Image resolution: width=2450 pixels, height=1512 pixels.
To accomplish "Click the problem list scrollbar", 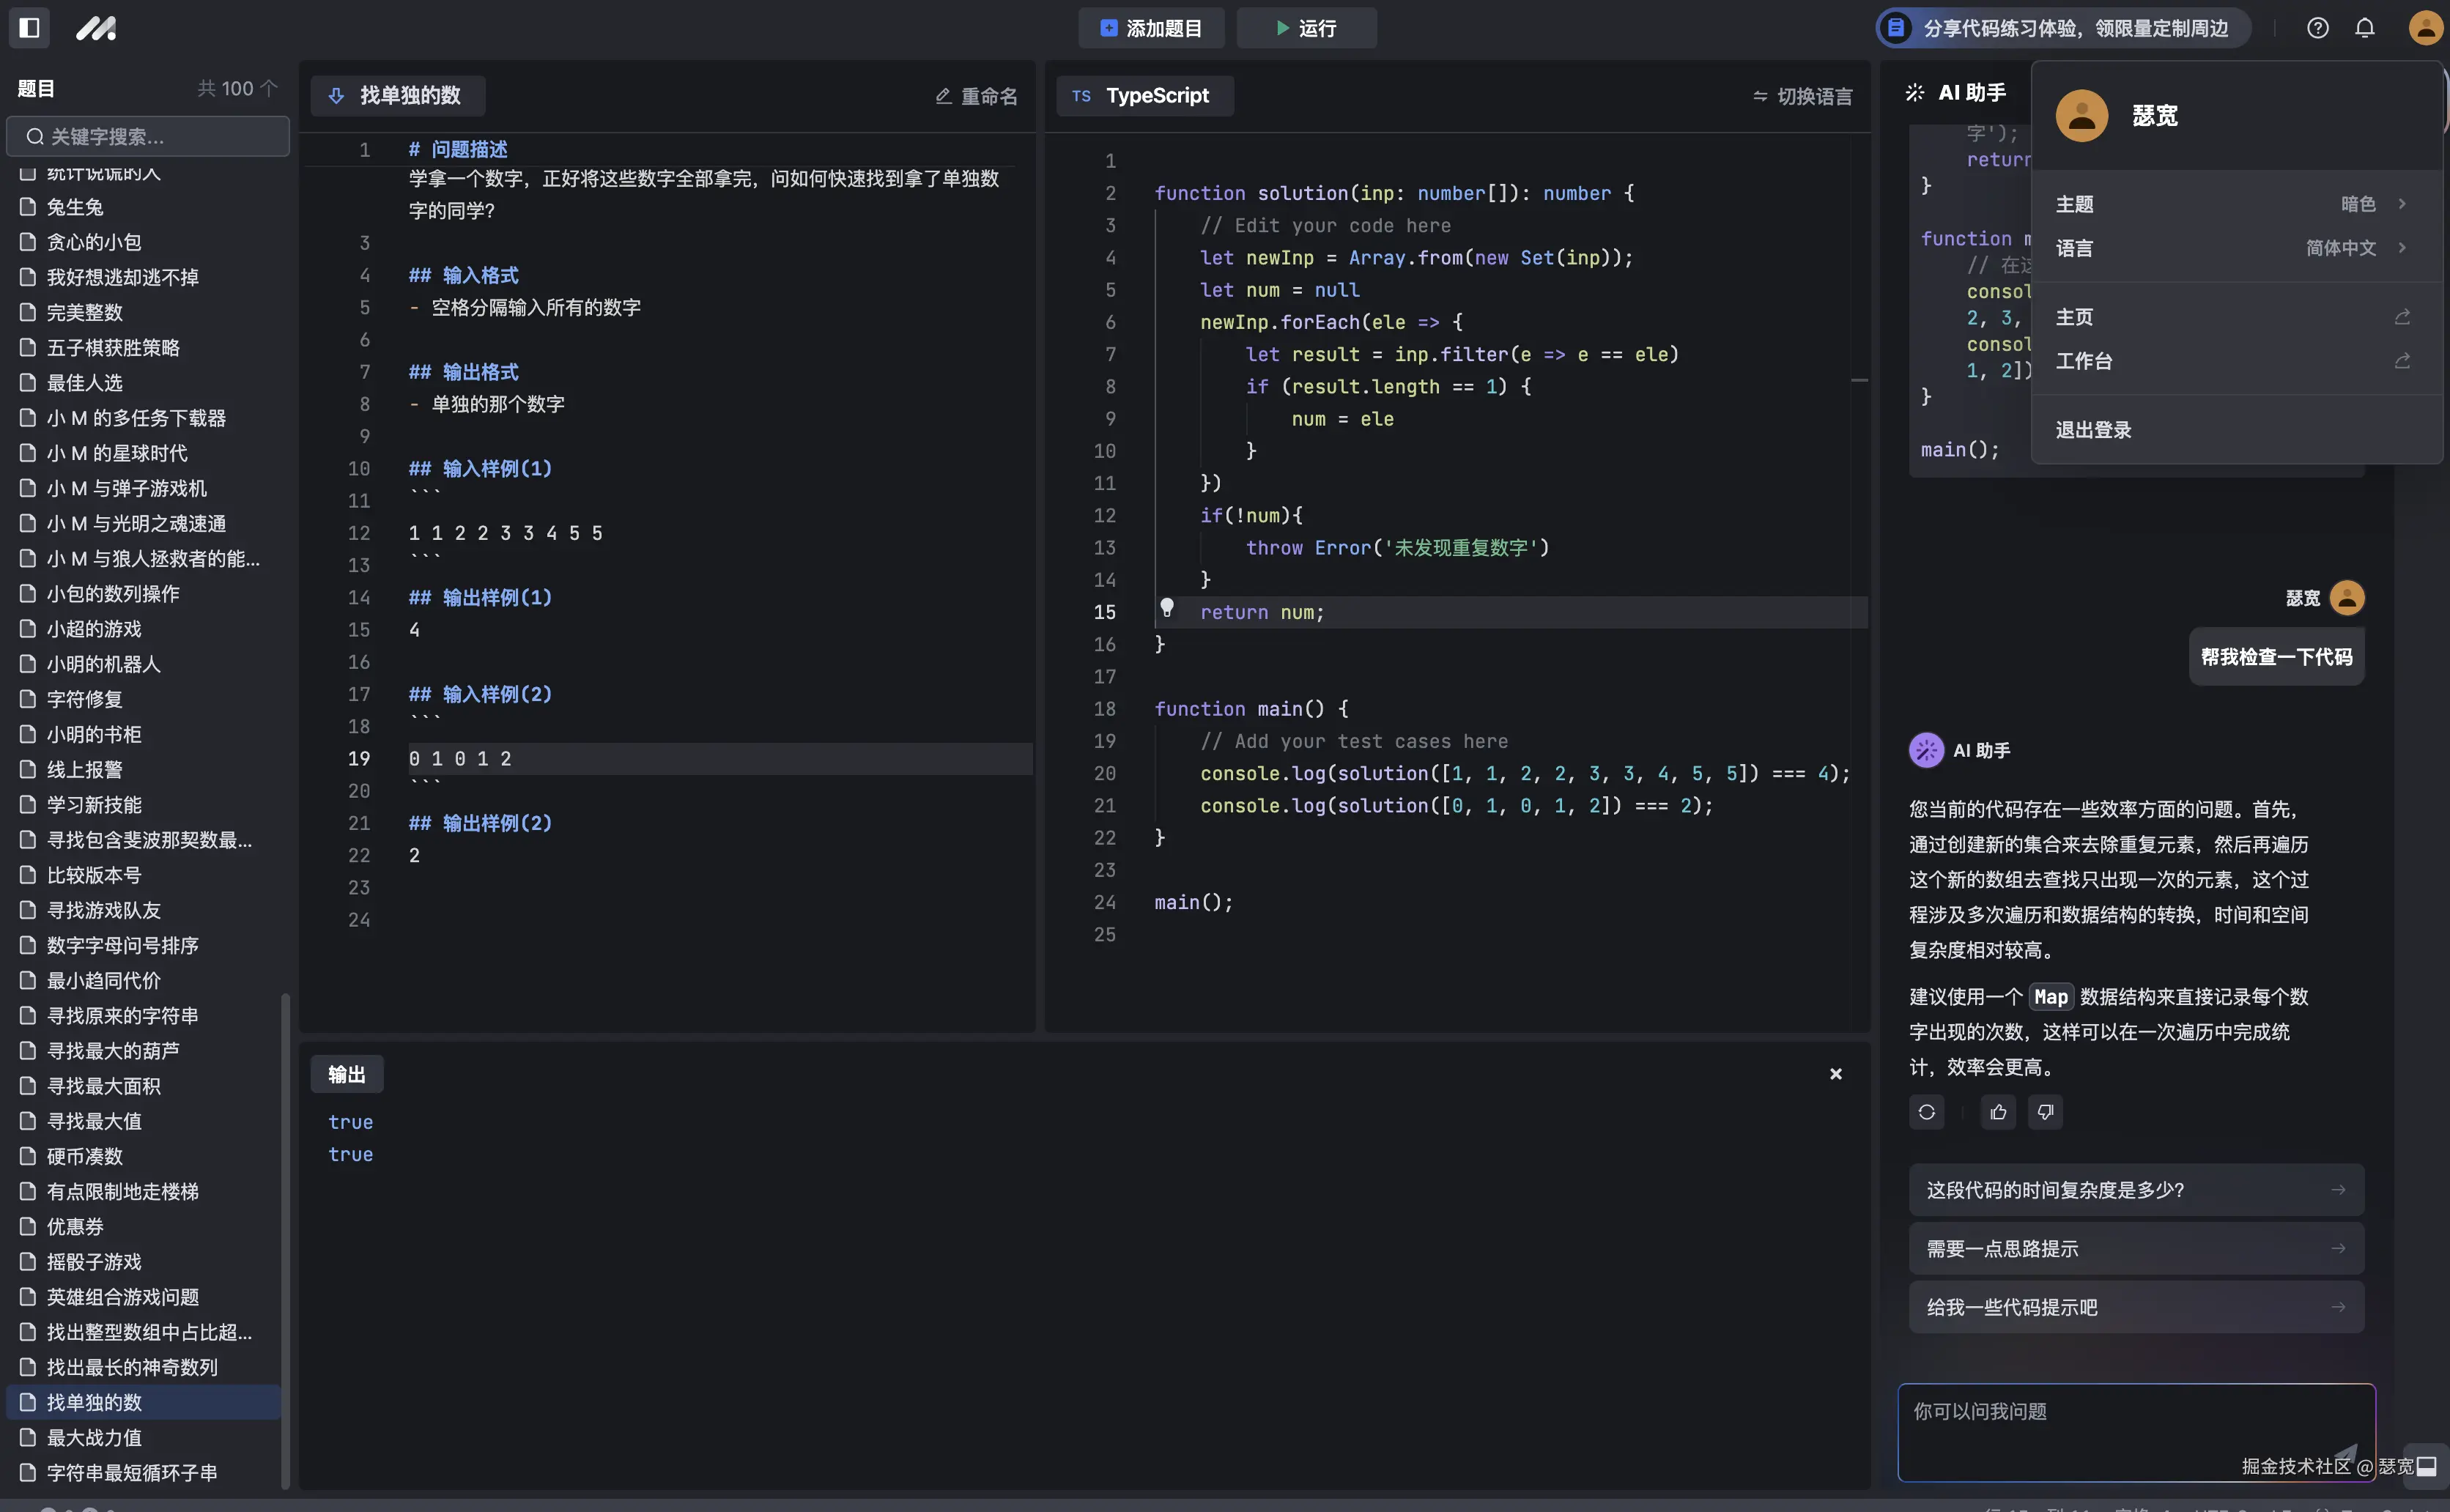I will pos(285,1240).
